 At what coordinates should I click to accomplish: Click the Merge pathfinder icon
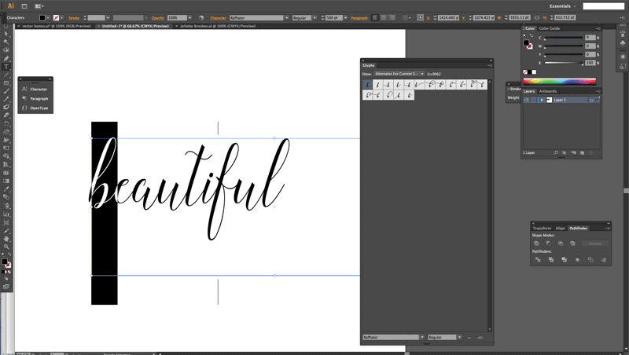coord(564,260)
